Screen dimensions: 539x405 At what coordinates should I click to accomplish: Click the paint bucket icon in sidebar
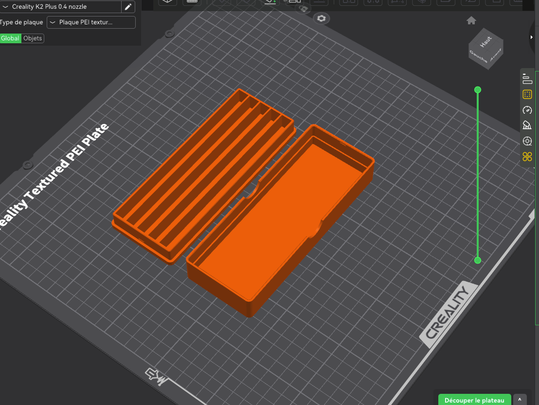527,125
